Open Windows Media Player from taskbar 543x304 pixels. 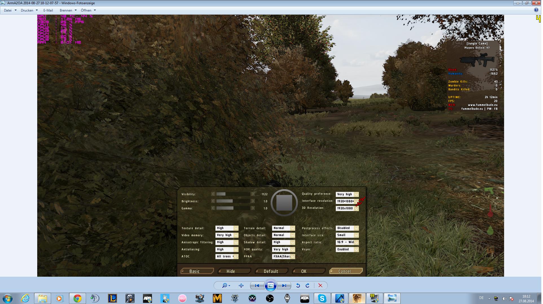[x=60, y=298]
